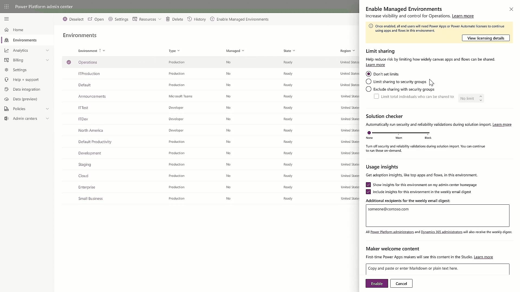
Task: Select Don't set limits radio button
Action: (x=368, y=74)
